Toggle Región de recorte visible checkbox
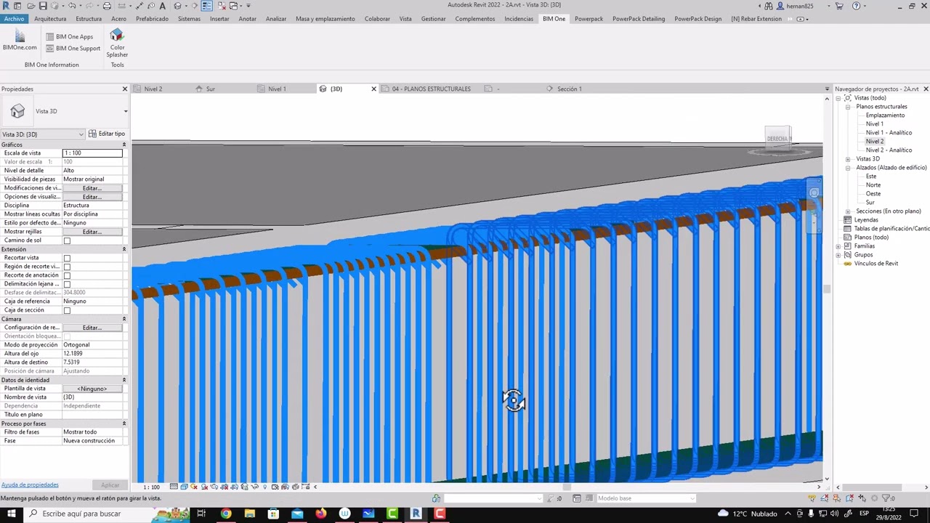Viewport: 930px width, 523px height. (67, 267)
